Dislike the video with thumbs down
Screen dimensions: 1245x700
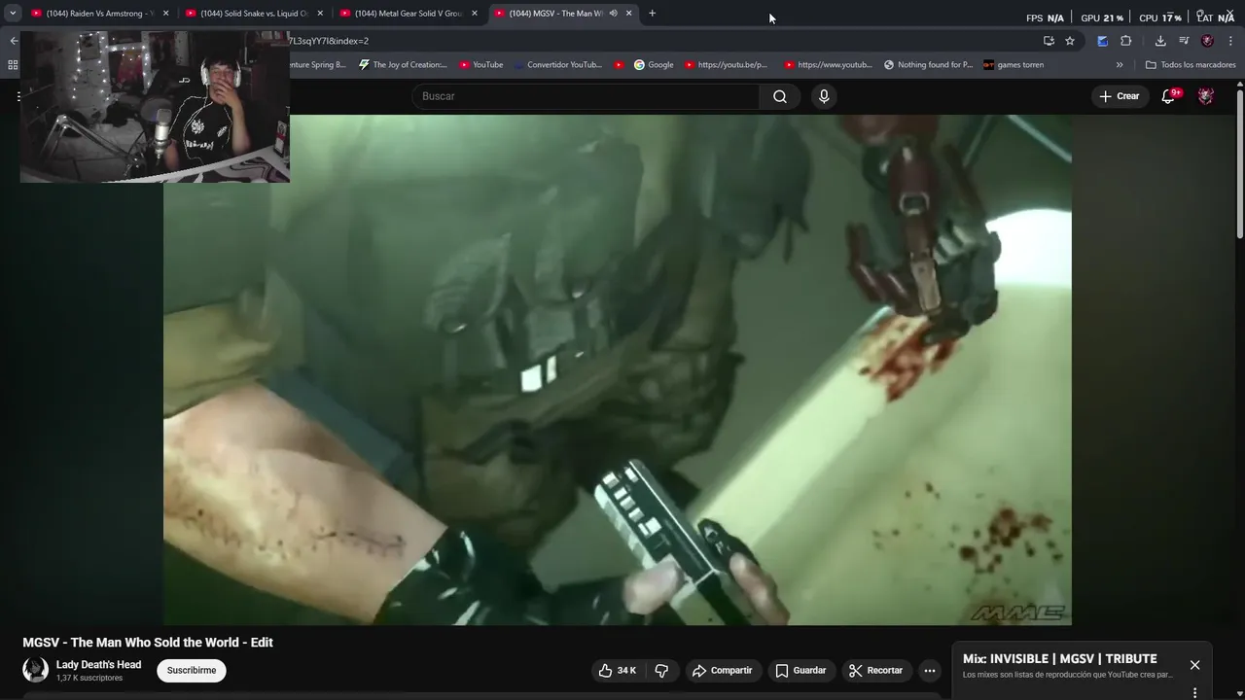(x=662, y=671)
